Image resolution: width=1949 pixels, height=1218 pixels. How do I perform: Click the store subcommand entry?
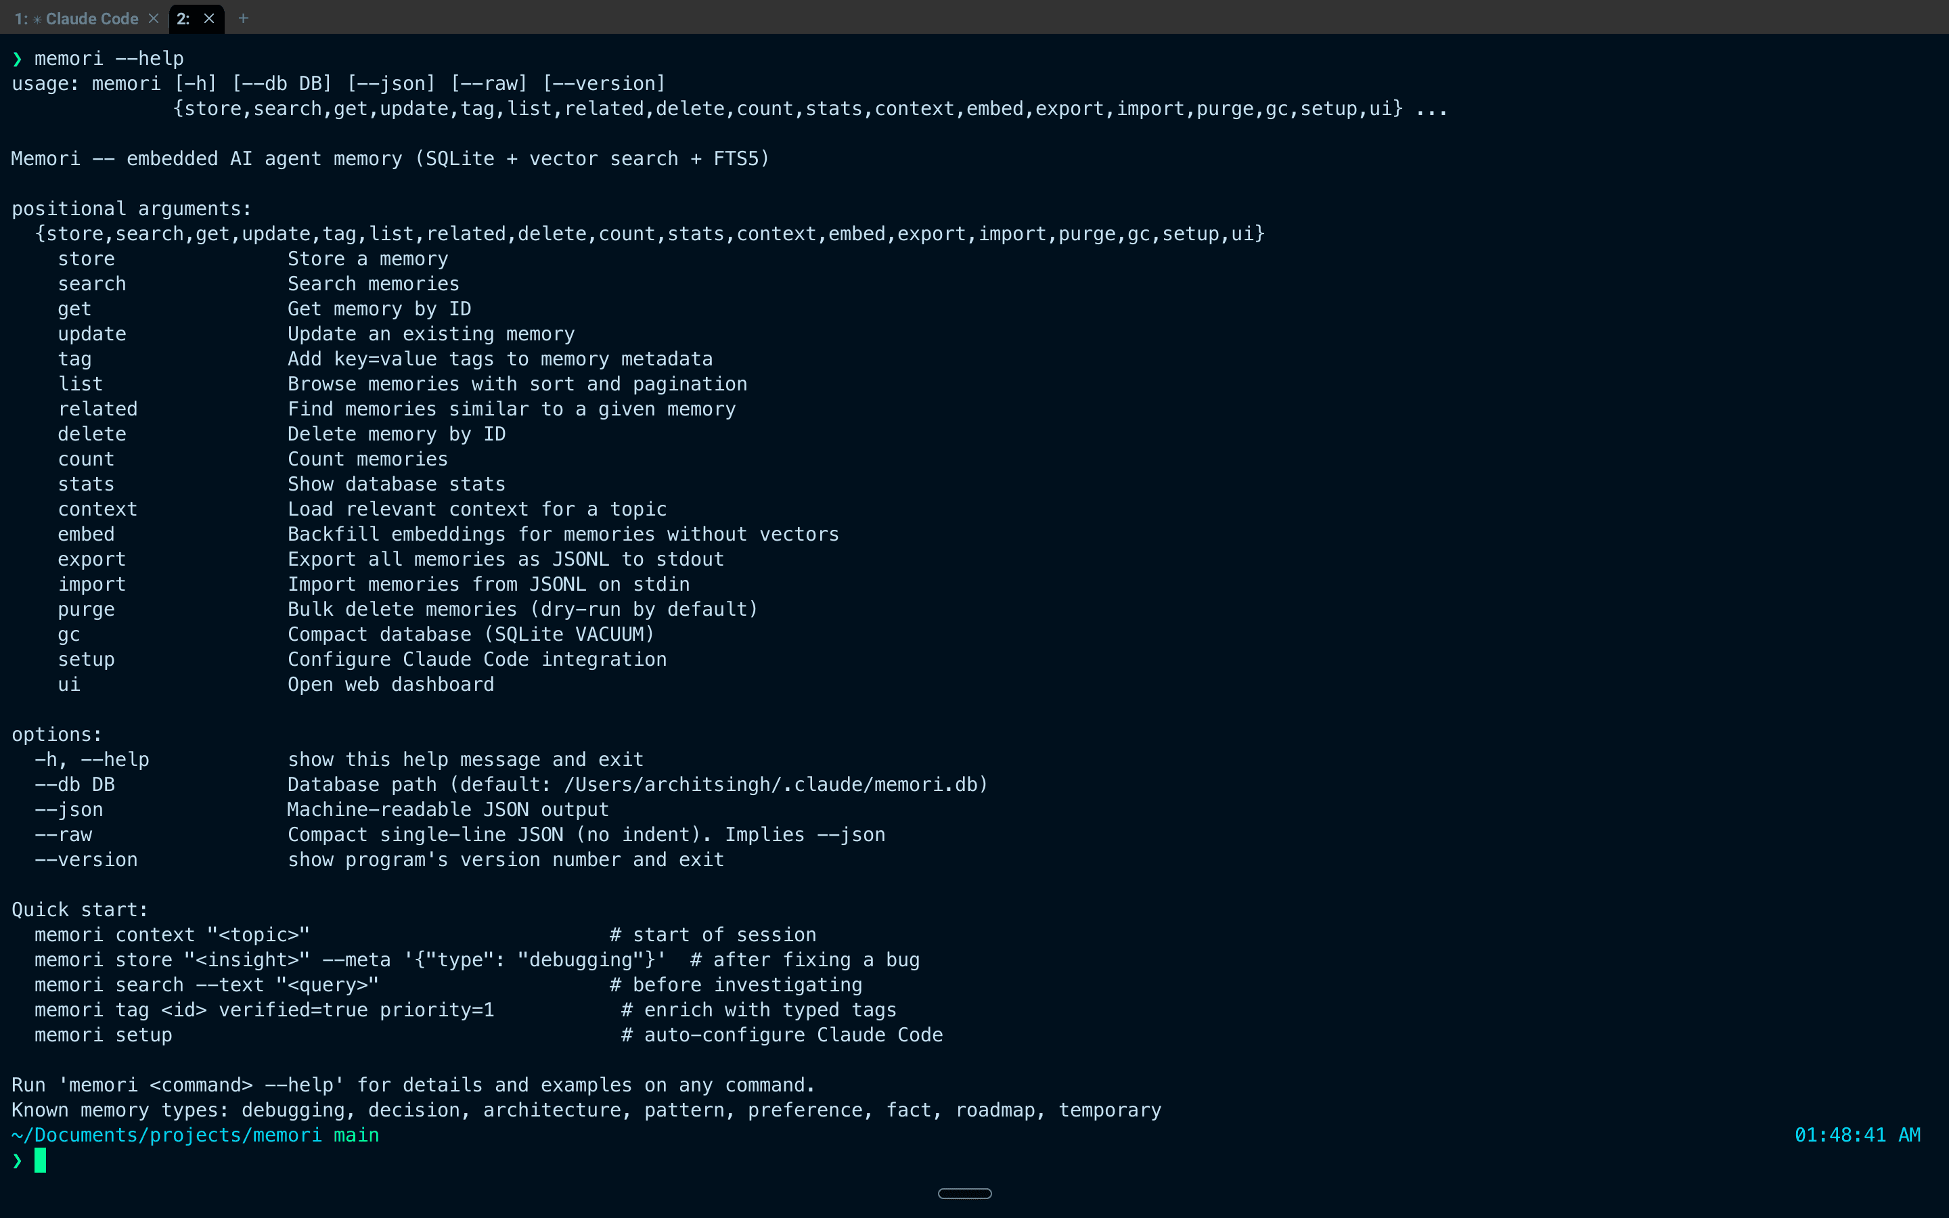[x=85, y=258]
